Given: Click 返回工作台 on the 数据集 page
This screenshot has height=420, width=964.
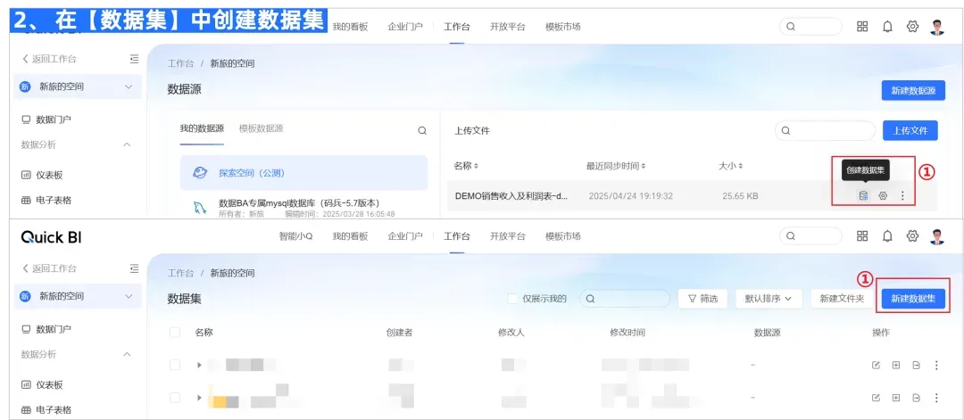Looking at the screenshot, I should pyautogui.click(x=49, y=268).
